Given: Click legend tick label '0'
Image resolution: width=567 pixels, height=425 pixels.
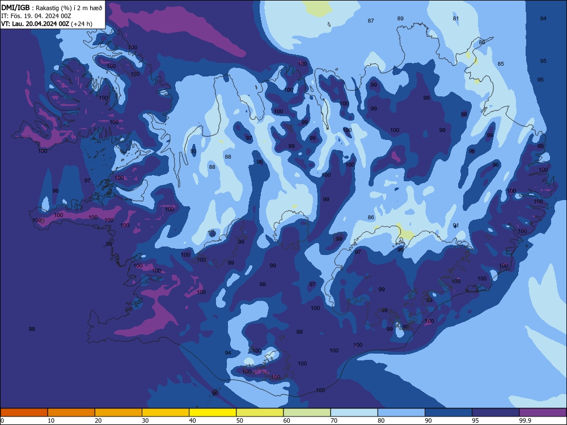Looking at the screenshot, I should [x=2, y=420].
